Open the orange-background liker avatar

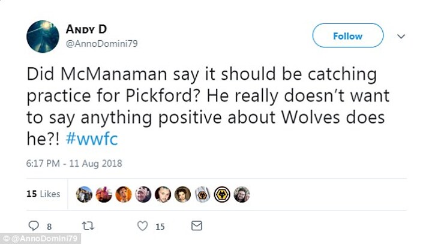tap(124, 194)
